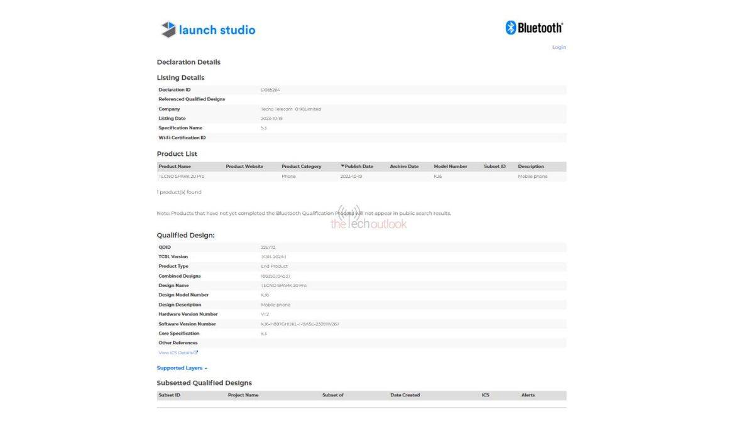Click the Bluetooth logo in the header
This screenshot has width=754, height=424.
(x=534, y=27)
